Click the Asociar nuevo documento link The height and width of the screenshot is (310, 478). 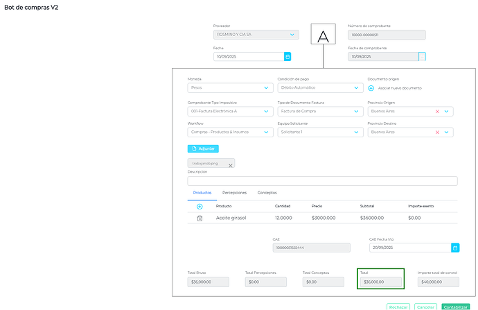[400, 88]
